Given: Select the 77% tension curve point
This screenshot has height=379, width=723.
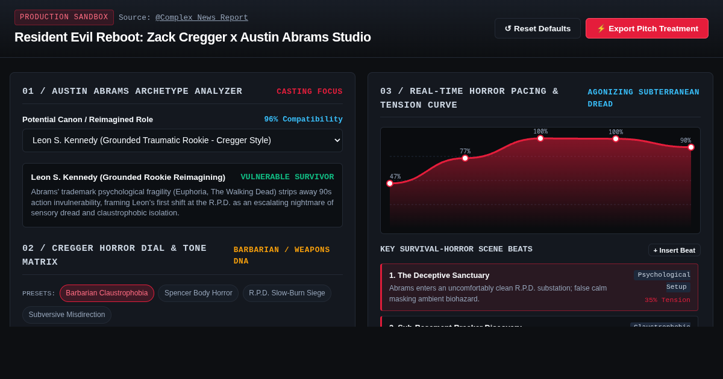Looking at the screenshot, I should click(x=465, y=158).
